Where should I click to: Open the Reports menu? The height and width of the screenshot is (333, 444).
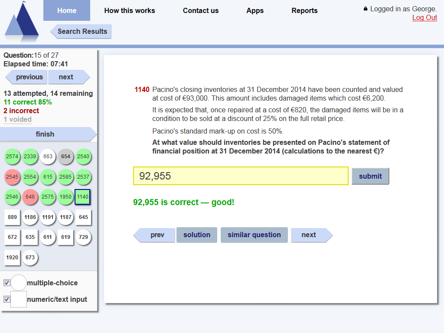coord(304,10)
